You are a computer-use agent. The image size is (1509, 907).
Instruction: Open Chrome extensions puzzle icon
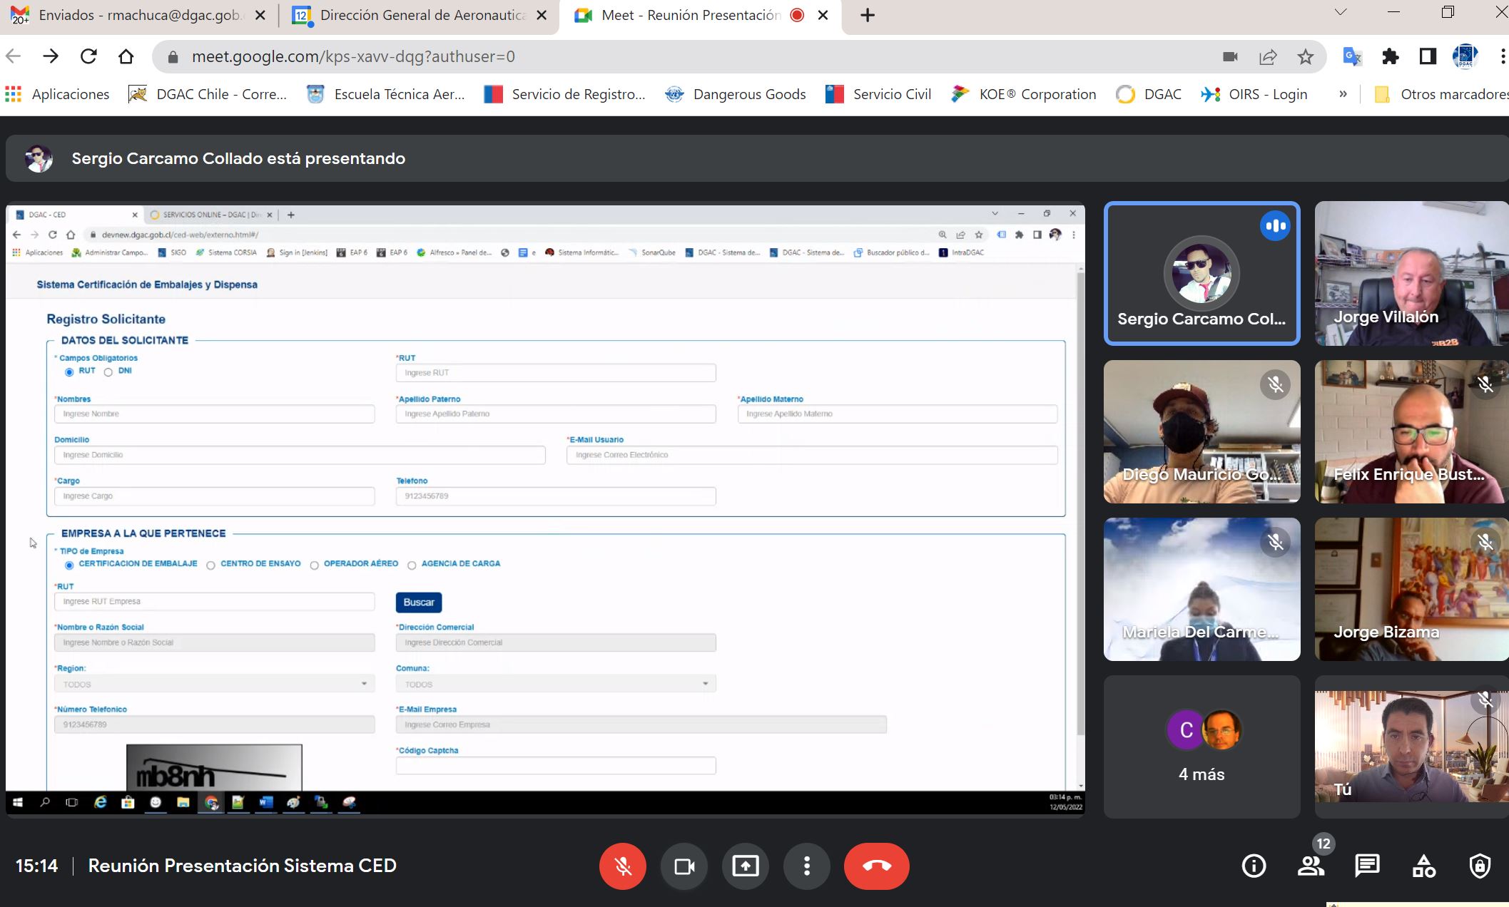click(1390, 57)
